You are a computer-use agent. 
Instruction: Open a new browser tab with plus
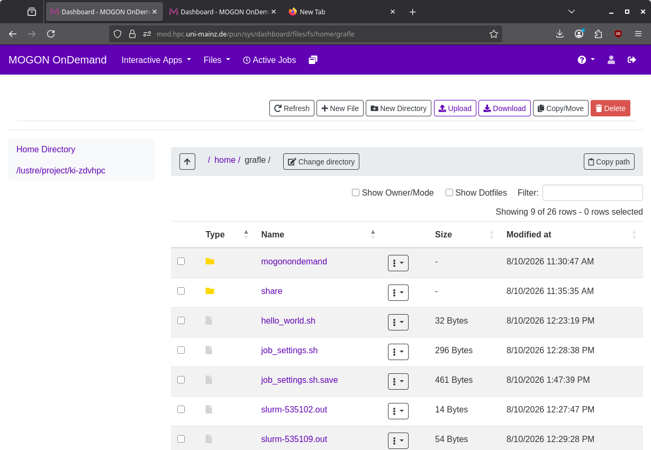pyautogui.click(x=413, y=12)
